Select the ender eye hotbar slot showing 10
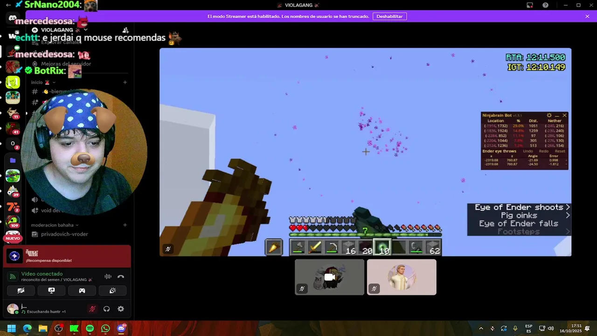The height and width of the screenshot is (336, 597). click(x=382, y=247)
